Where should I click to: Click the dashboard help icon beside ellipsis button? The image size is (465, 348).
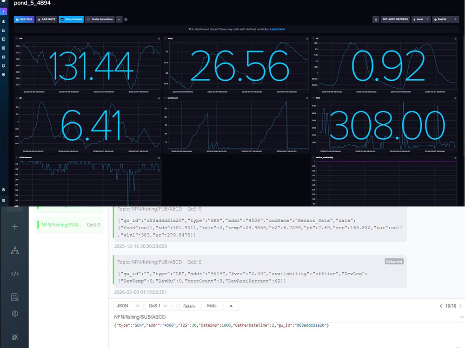click(x=126, y=19)
